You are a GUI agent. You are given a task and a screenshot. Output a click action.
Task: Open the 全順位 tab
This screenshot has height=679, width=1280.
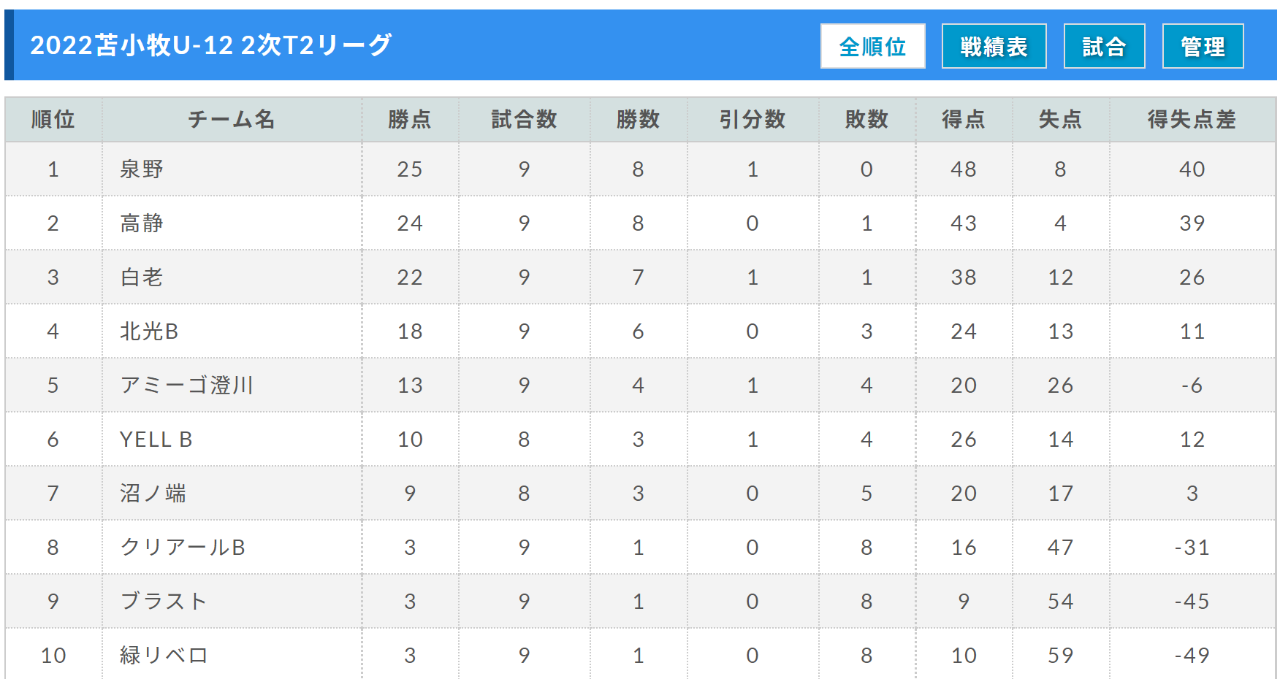tap(872, 46)
